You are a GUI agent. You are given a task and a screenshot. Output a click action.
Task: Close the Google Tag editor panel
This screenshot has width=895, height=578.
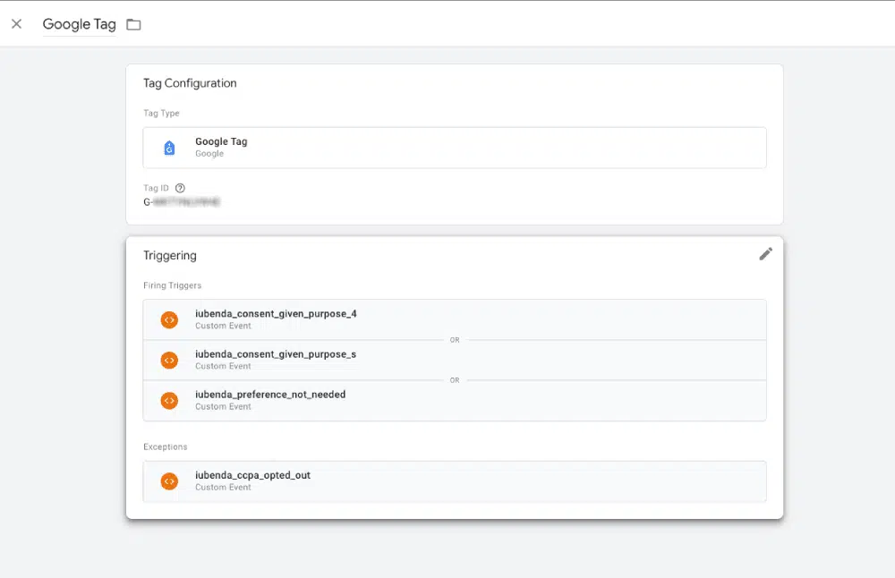coord(16,24)
